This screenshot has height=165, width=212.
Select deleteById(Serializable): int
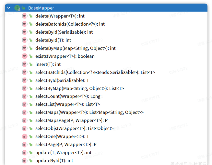pyautogui.click(x=64, y=32)
